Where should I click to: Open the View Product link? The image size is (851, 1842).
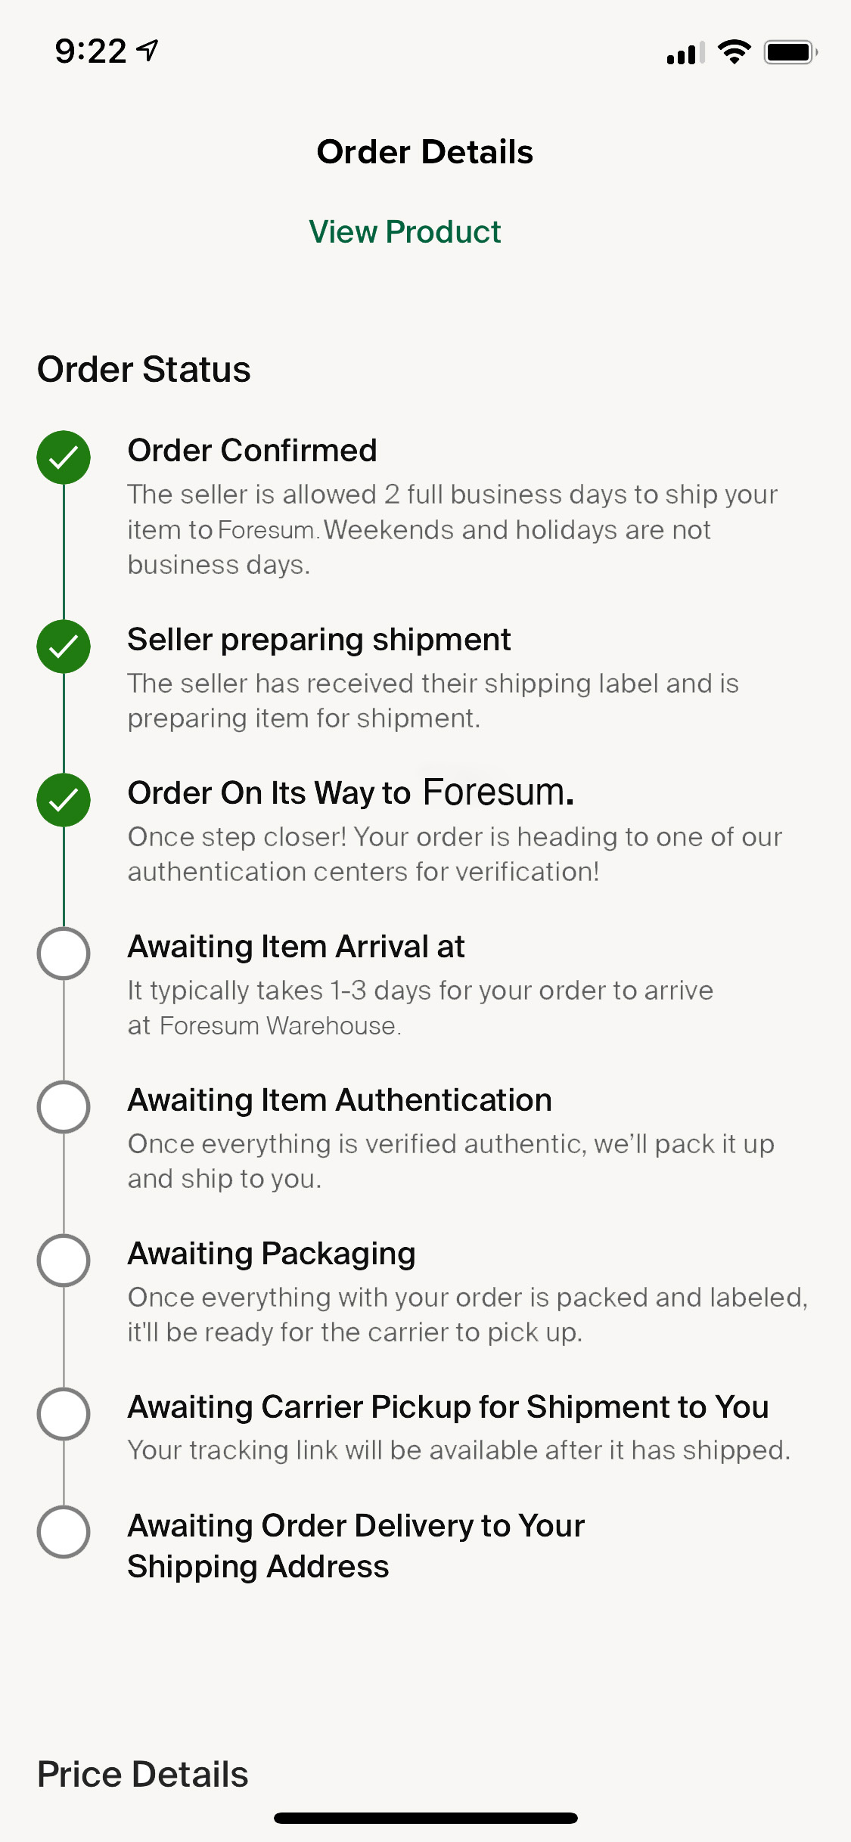click(x=405, y=232)
